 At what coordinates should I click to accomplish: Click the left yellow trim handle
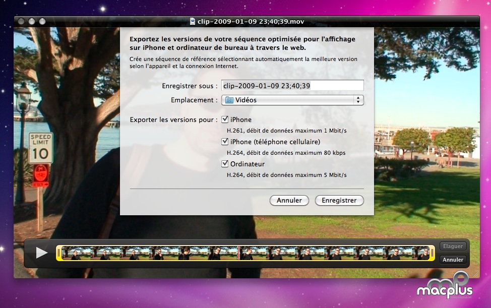click(x=58, y=253)
